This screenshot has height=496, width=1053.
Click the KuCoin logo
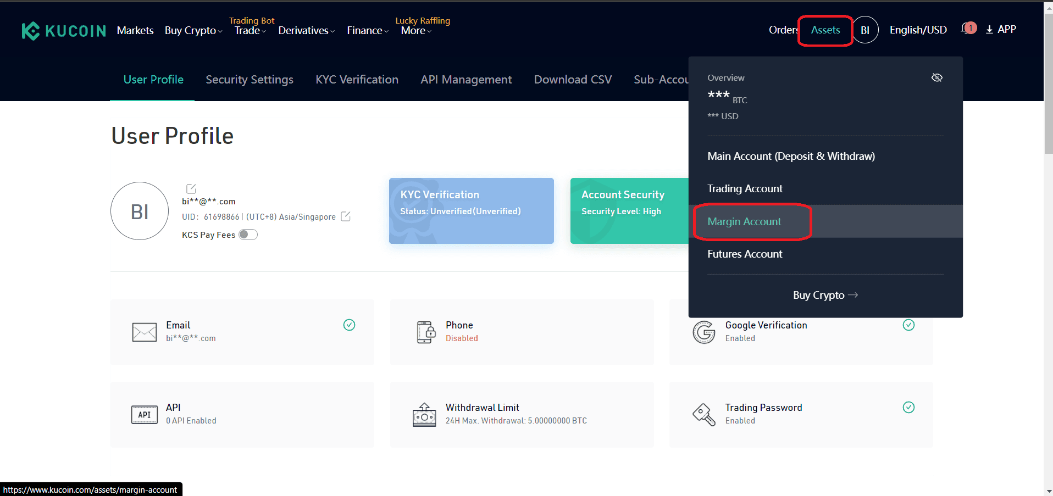(64, 31)
